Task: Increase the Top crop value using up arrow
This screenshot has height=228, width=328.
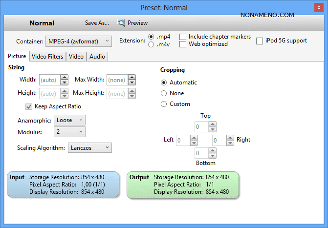Action: click(212, 124)
